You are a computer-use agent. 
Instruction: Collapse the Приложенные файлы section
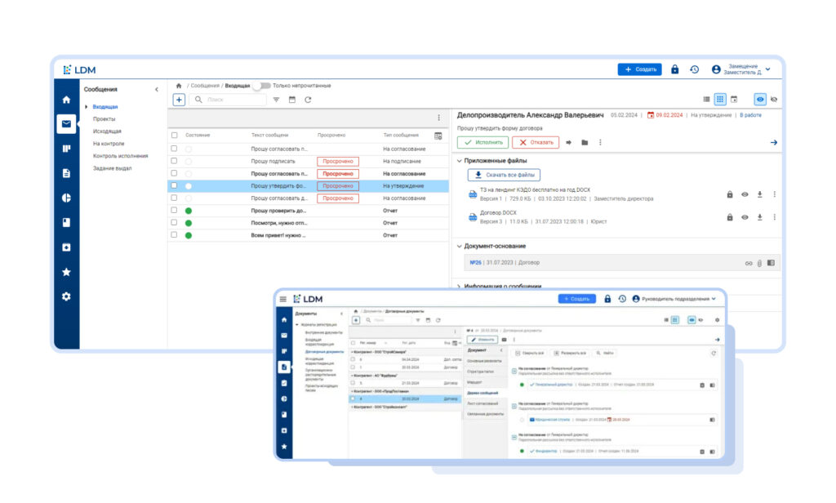click(x=460, y=161)
